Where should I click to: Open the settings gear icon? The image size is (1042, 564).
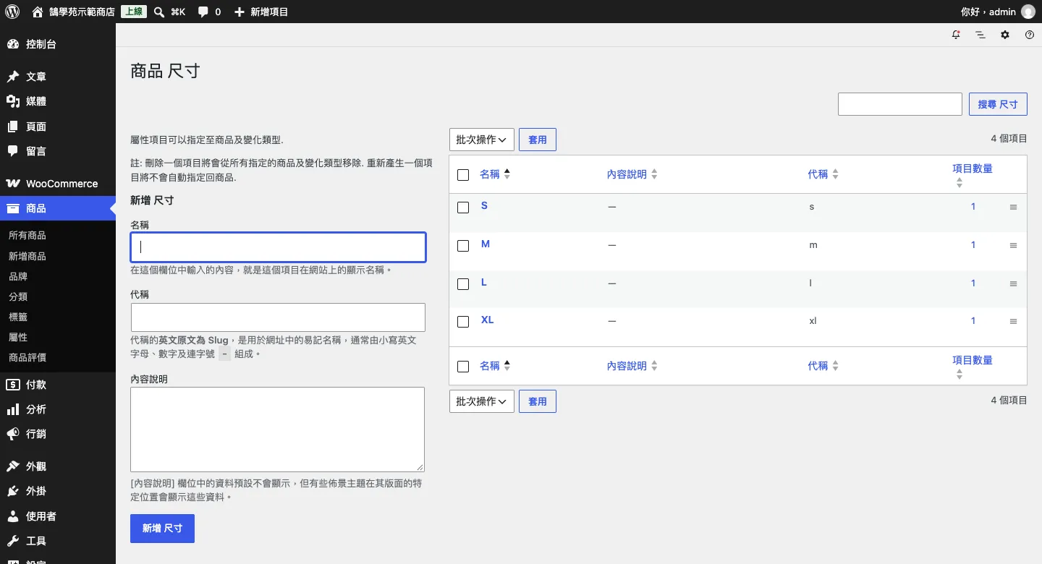[x=1005, y=35]
